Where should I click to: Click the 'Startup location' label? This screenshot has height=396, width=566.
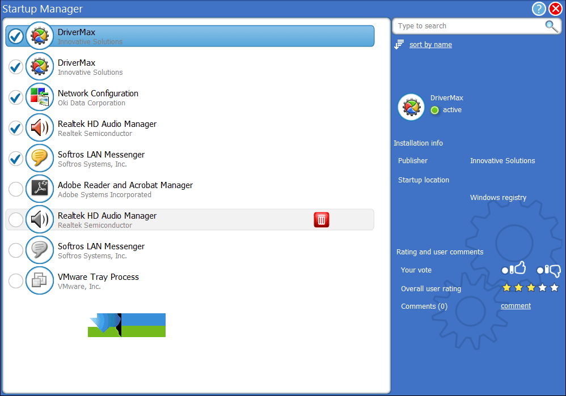coord(424,180)
